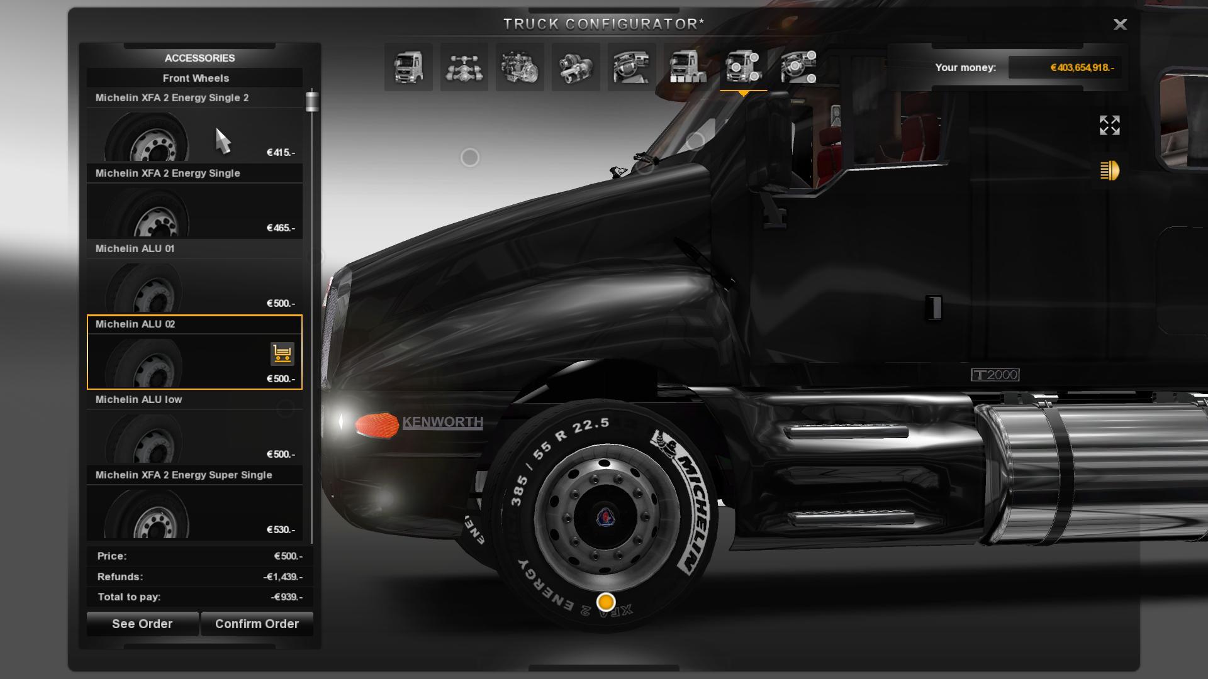The image size is (1208, 679).
Task: Choose Michelin ALU 01 wheel item
Action: (194, 277)
